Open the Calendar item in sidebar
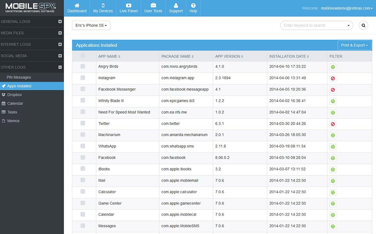This screenshot has height=234, width=376. pyautogui.click(x=15, y=103)
